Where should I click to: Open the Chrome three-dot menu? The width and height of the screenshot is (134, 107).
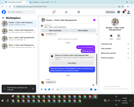132,6
